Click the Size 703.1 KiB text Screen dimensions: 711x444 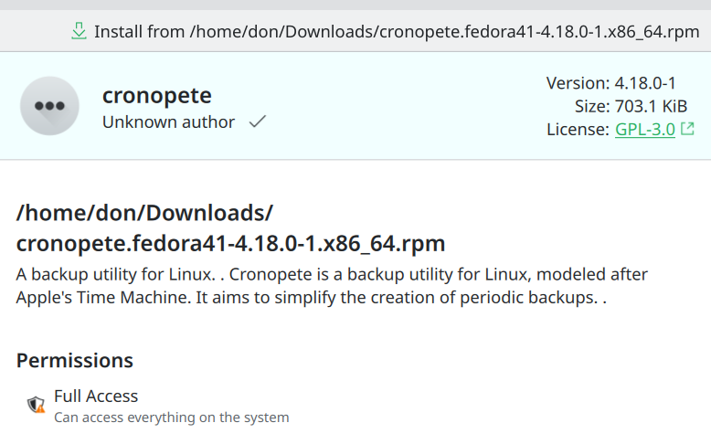(631, 106)
